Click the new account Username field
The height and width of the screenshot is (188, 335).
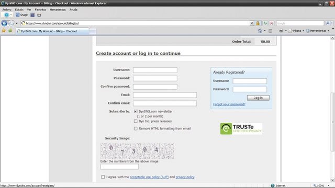[x=155, y=70]
